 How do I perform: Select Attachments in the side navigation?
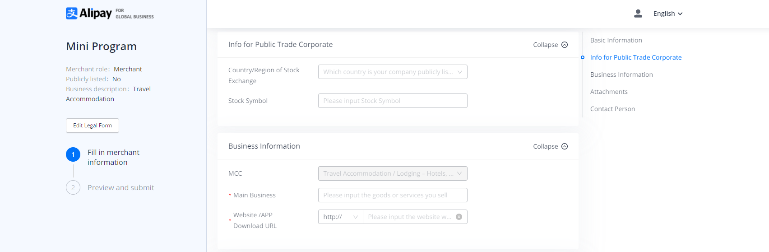coord(608,92)
